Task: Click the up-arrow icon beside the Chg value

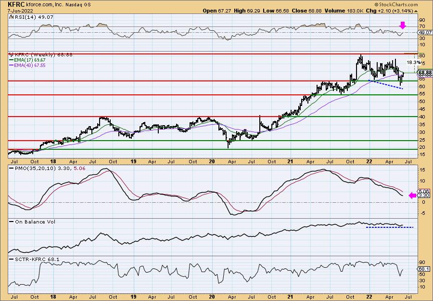Action: pyautogui.click(x=416, y=11)
